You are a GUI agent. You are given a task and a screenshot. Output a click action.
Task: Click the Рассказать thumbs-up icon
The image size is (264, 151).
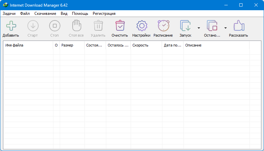coord(239,26)
